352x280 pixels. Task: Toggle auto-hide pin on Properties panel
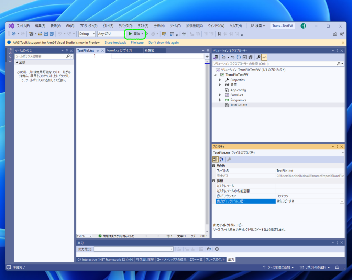(x=337, y=147)
